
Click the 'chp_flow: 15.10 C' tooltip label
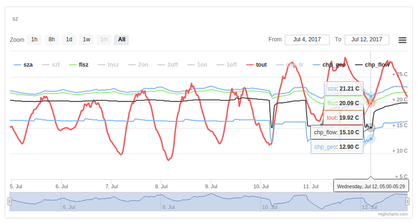(337, 132)
